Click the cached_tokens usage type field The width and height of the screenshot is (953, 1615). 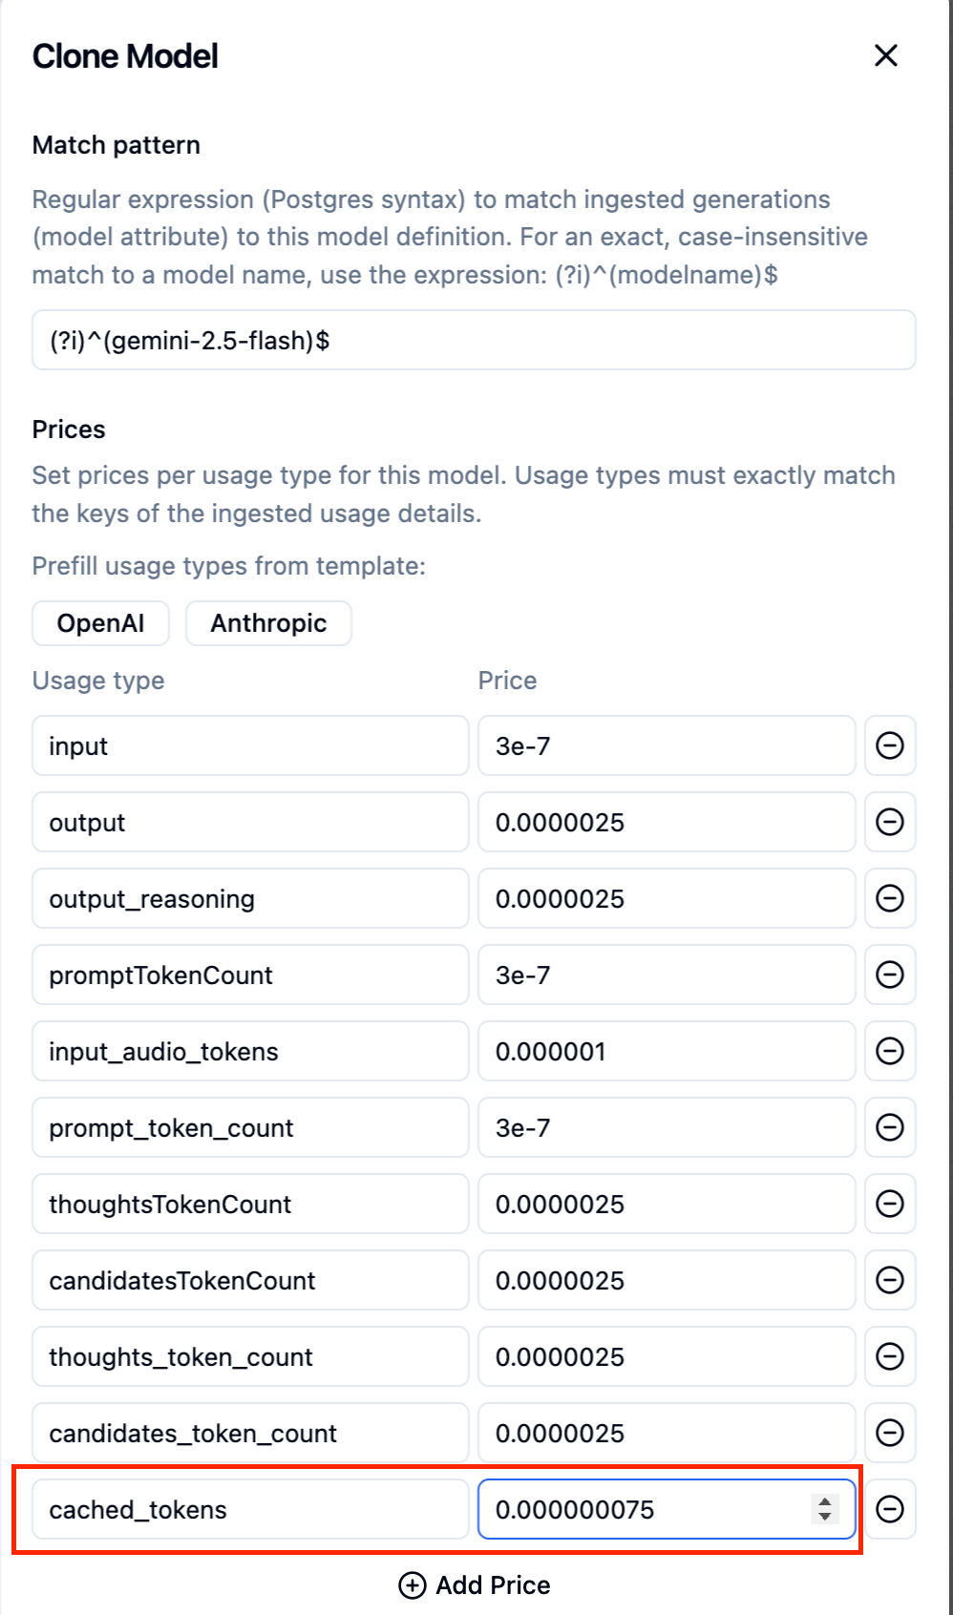point(250,1509)
